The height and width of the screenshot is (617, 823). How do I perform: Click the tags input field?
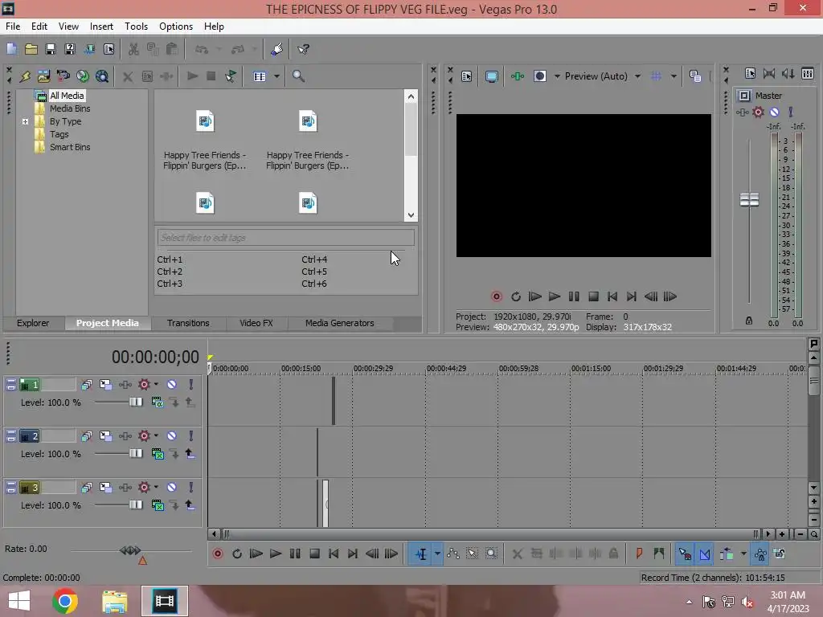point(285,238)
